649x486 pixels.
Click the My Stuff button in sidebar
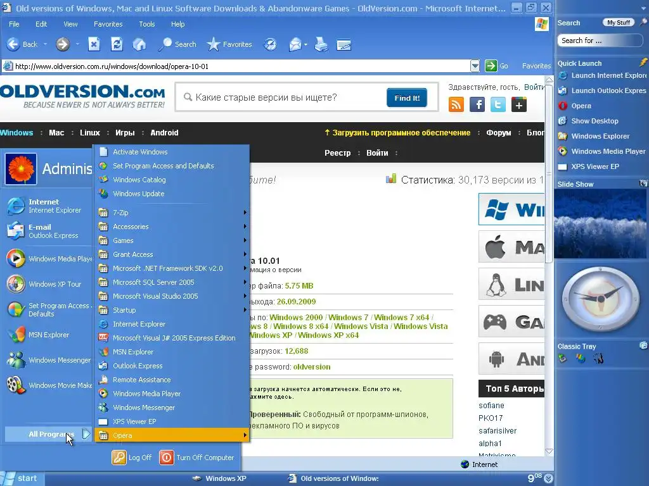pos(619,22)
